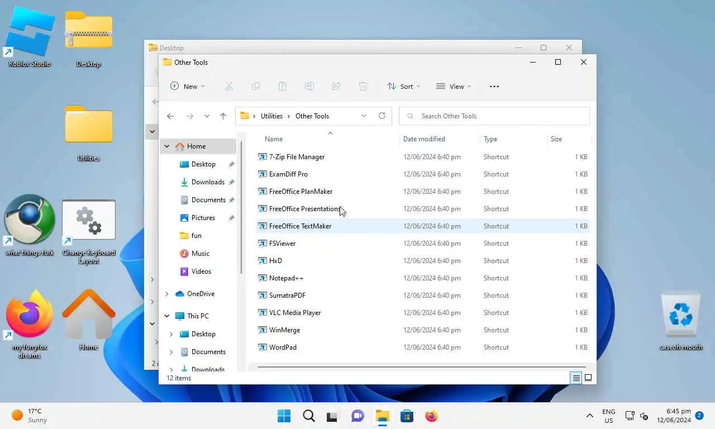
Task: Select the Home desktop icon
Action: pos(88,319)
